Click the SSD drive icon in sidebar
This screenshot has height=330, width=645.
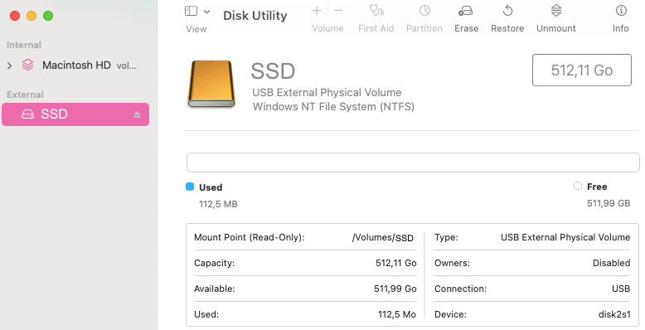tap(27, 114)
